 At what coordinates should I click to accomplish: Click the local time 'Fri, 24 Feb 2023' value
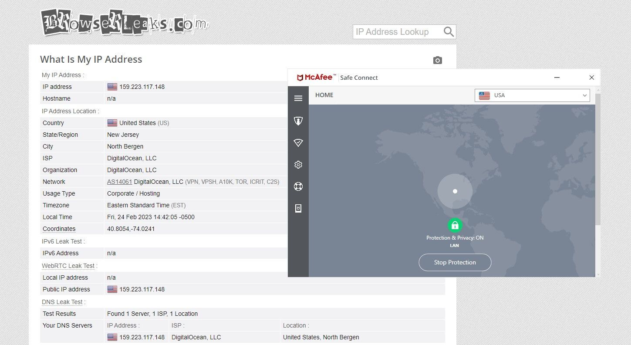pos(151,217)
